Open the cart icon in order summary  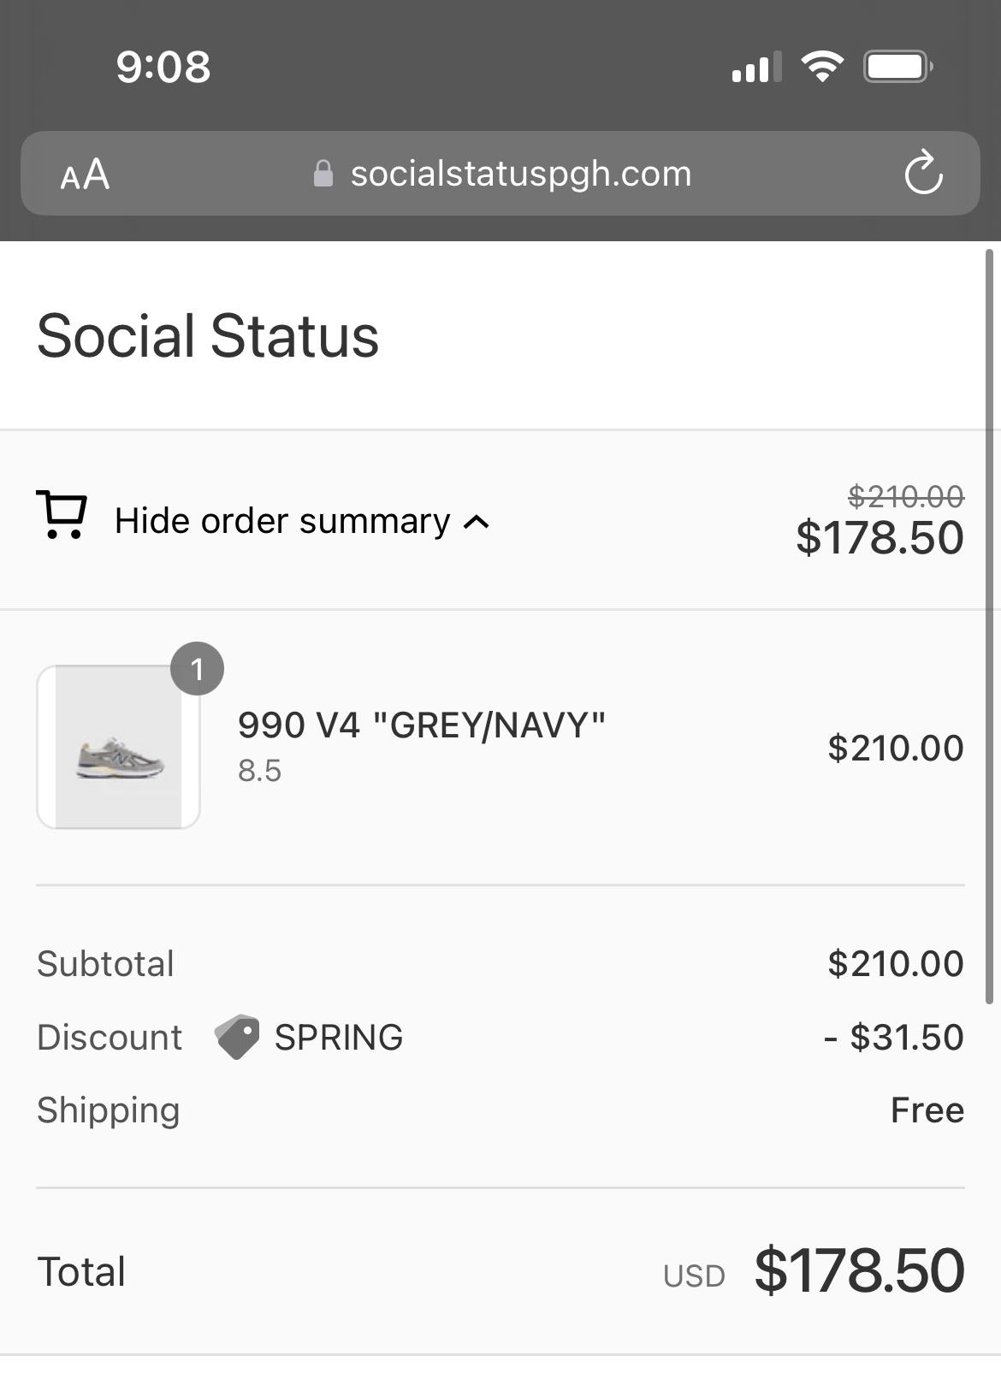pos(62,518)
